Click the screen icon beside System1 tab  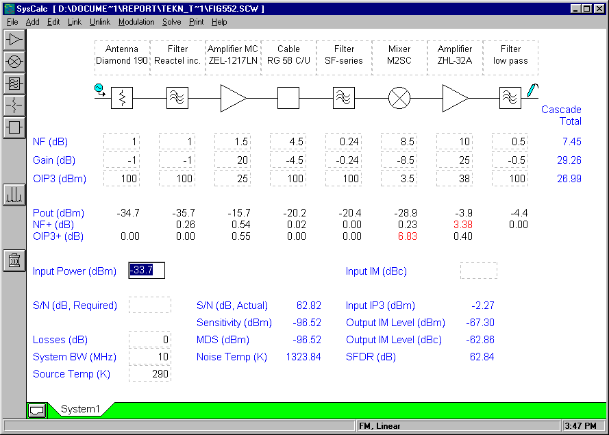pyautogui.click(x=37, y=410)
